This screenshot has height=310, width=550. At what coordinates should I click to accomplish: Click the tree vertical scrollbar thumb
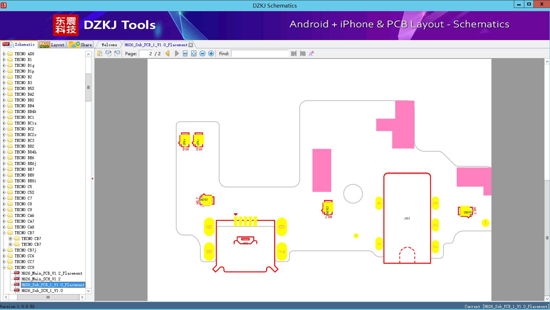pos(88,87)
